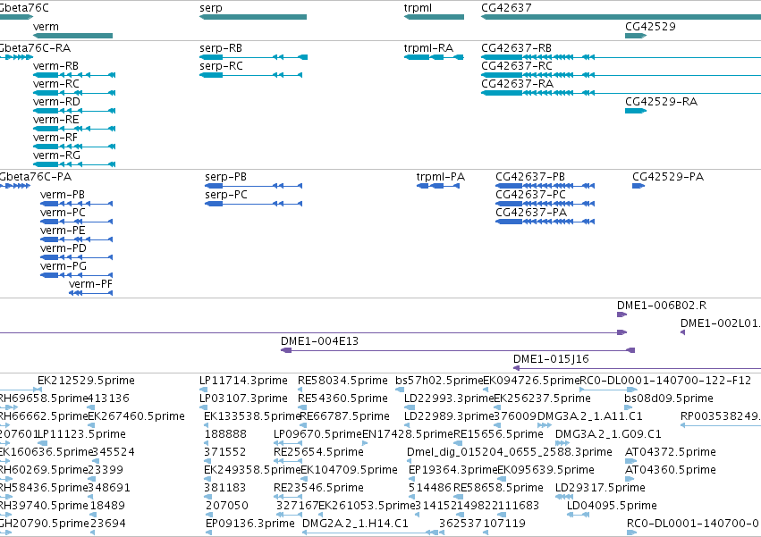Select protein CG42637-PB
Image resolution: width=761 pixels, height=537 pixels.
545,186
